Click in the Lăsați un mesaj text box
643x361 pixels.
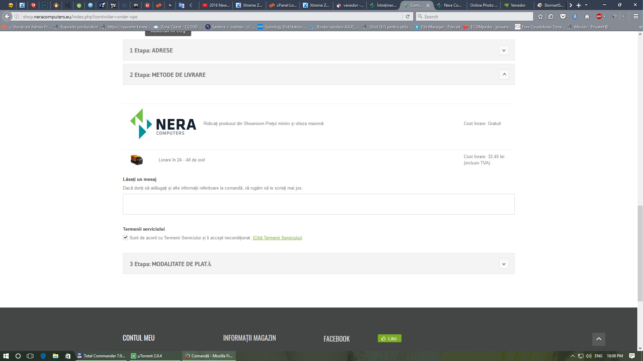(x=318, y=204)
